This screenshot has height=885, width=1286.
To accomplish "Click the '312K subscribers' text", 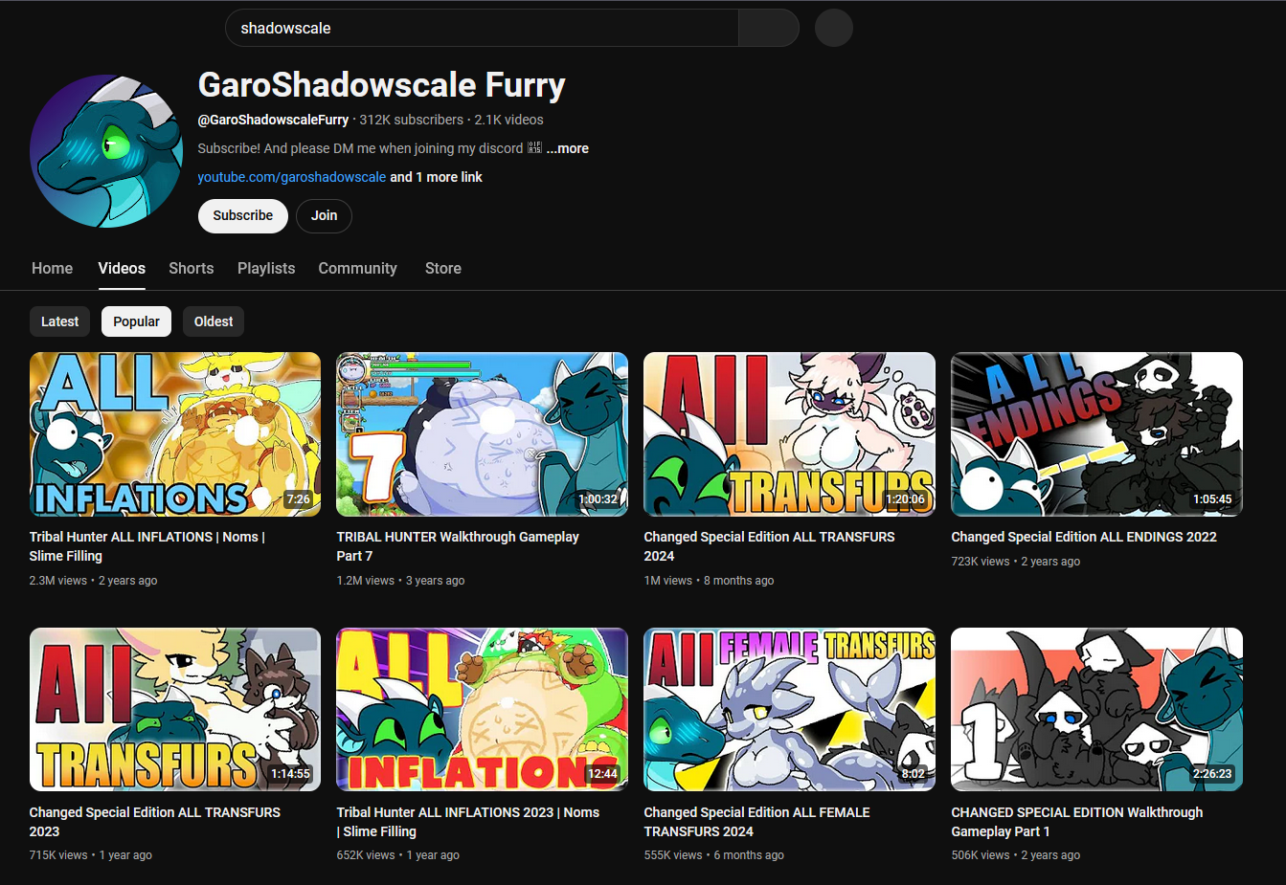I will pos(412,120).
